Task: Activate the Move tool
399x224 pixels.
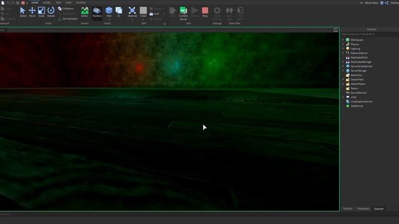Action: (x=32, y=12)
